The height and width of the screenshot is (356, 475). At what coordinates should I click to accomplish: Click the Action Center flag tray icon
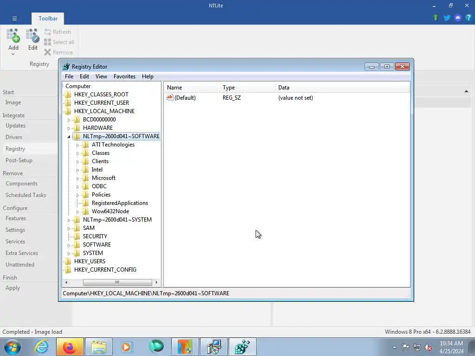[405, 347]
